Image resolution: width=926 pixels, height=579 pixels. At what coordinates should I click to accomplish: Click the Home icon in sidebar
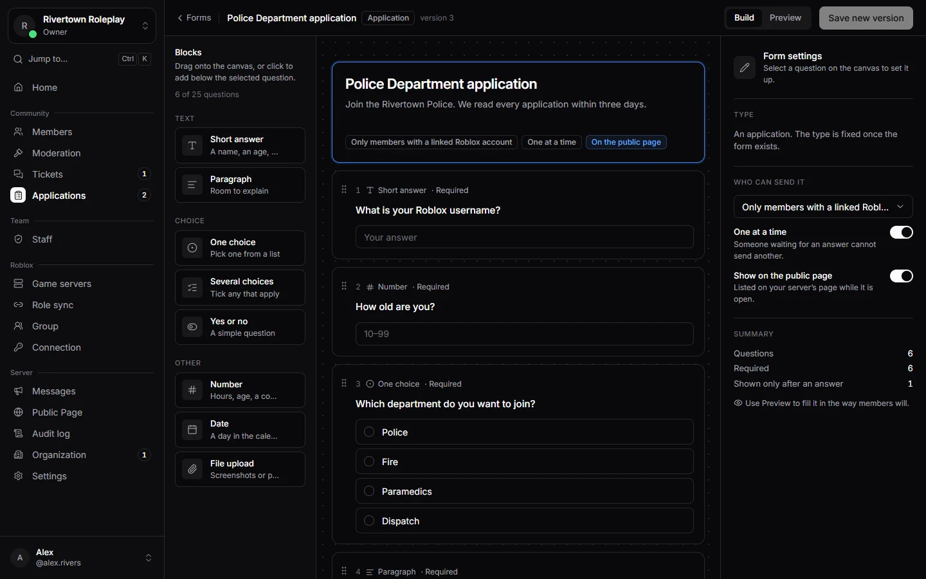pos(19,87)
